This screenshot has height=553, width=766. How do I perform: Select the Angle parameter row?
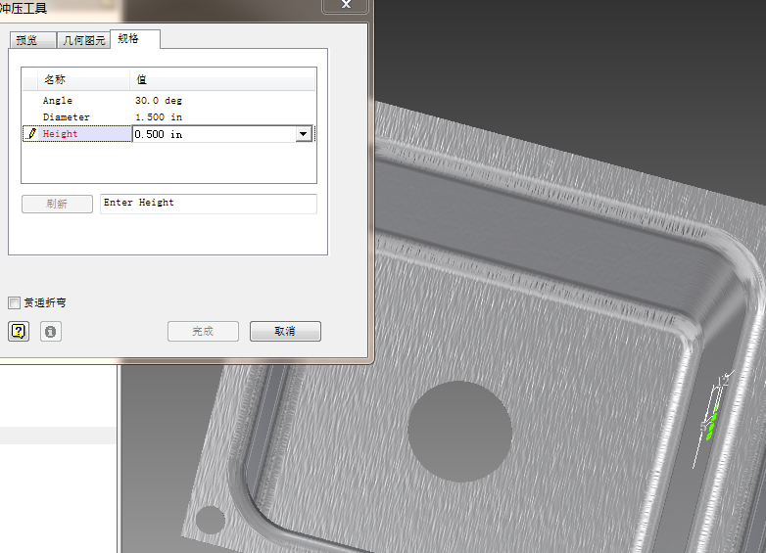click(58, 101)
